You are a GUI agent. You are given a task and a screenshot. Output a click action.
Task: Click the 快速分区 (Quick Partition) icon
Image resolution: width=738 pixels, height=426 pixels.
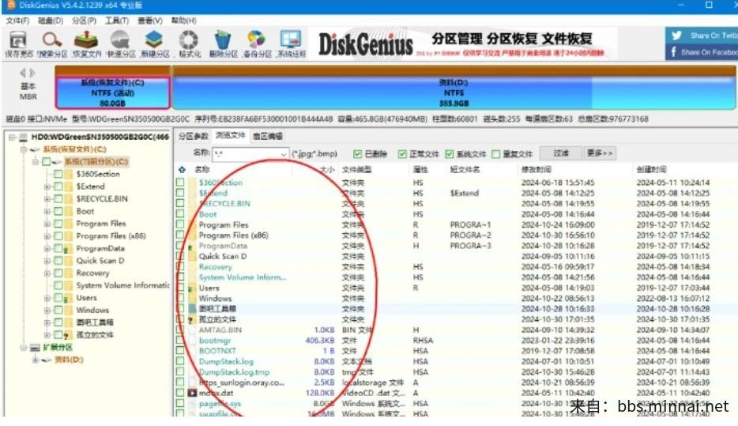point(120,43)
